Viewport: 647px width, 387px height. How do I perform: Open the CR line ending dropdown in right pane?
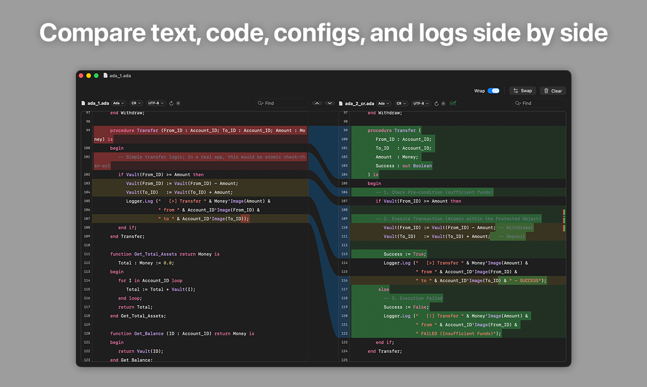(x=401, y=103)
